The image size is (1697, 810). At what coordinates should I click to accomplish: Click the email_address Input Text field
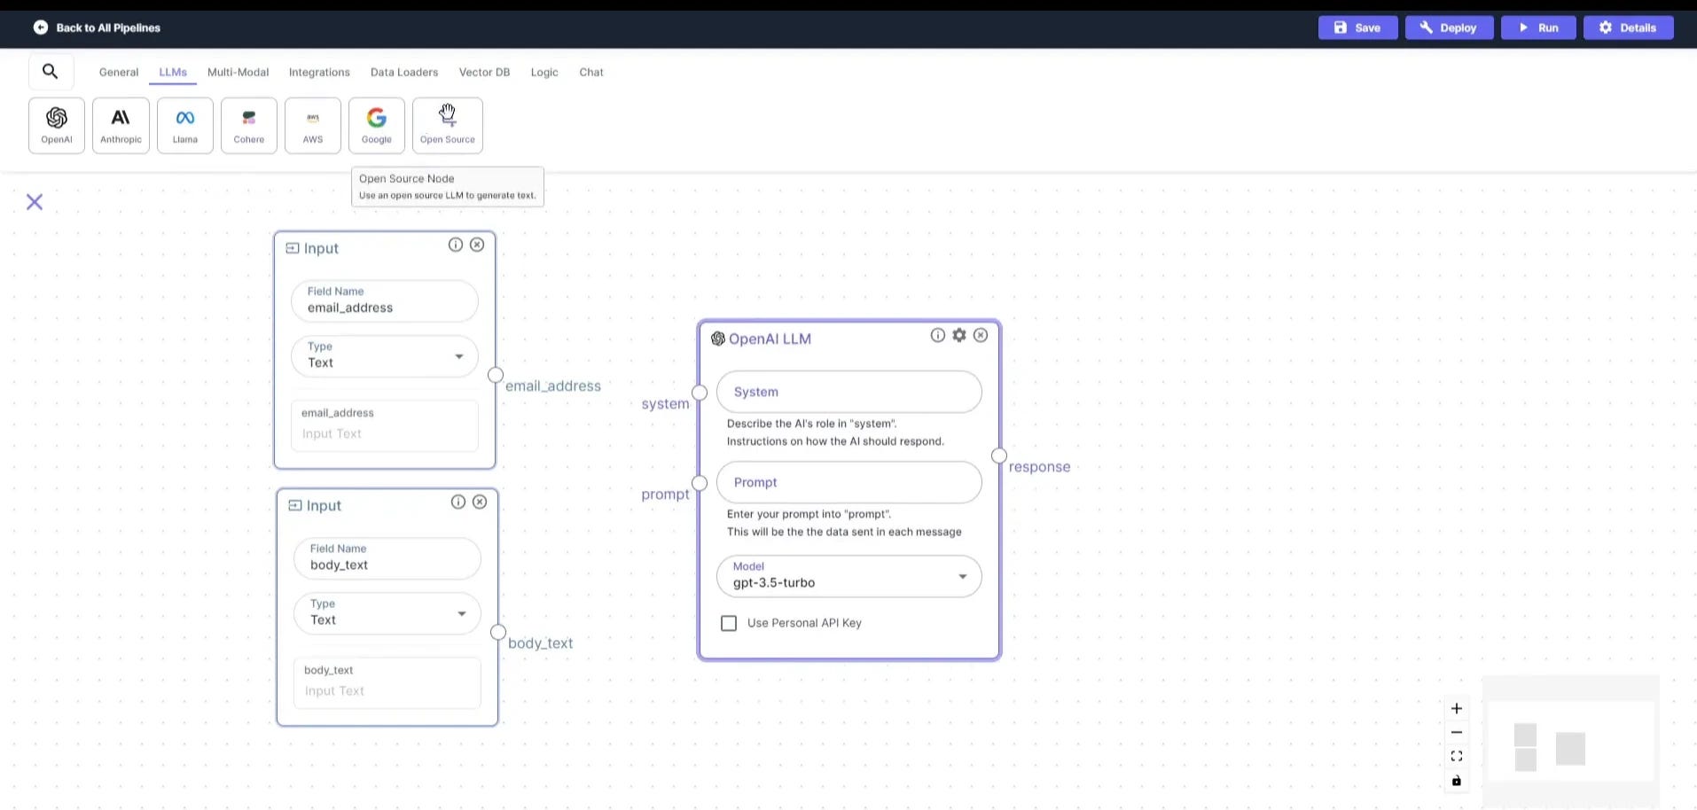384,433
